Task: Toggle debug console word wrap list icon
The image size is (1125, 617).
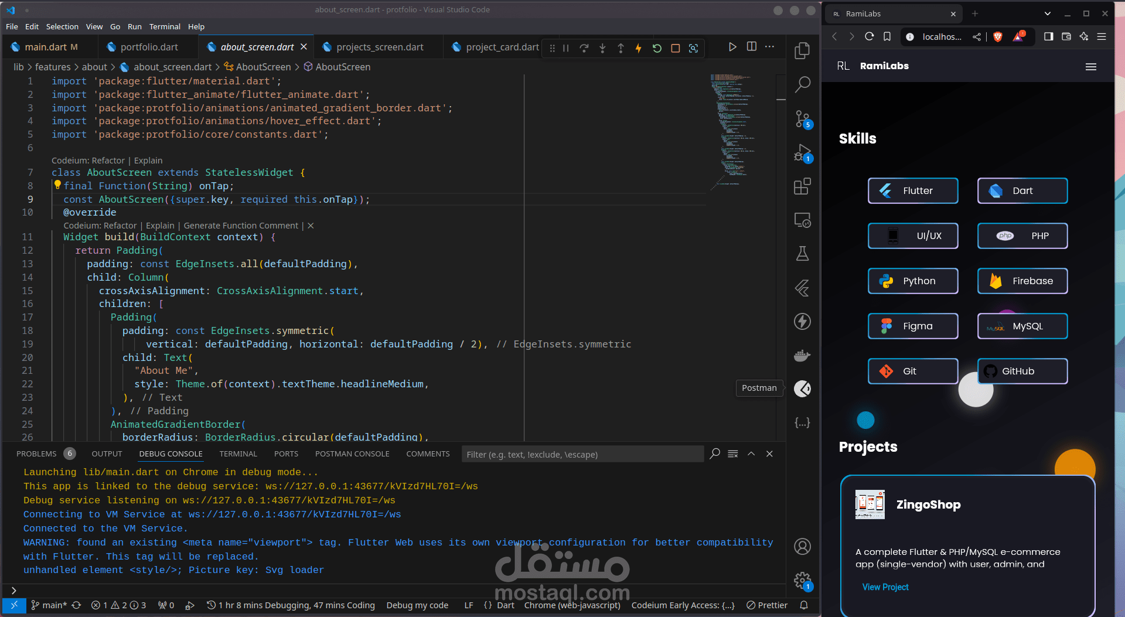Action: [733, 454]
